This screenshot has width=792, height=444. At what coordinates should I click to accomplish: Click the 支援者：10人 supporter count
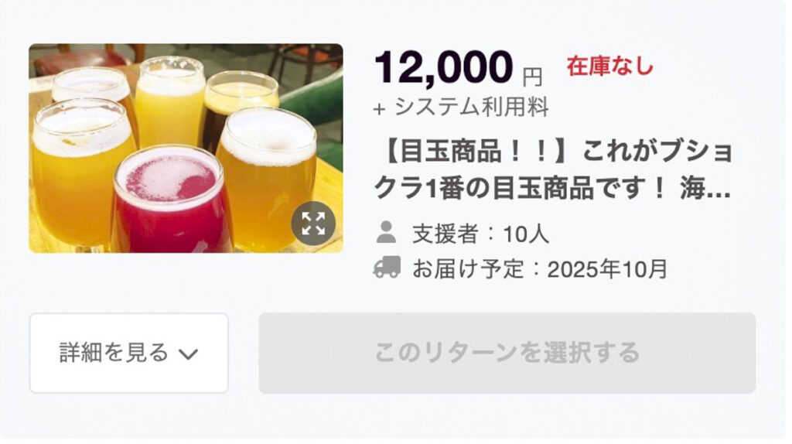coord(480,234)
